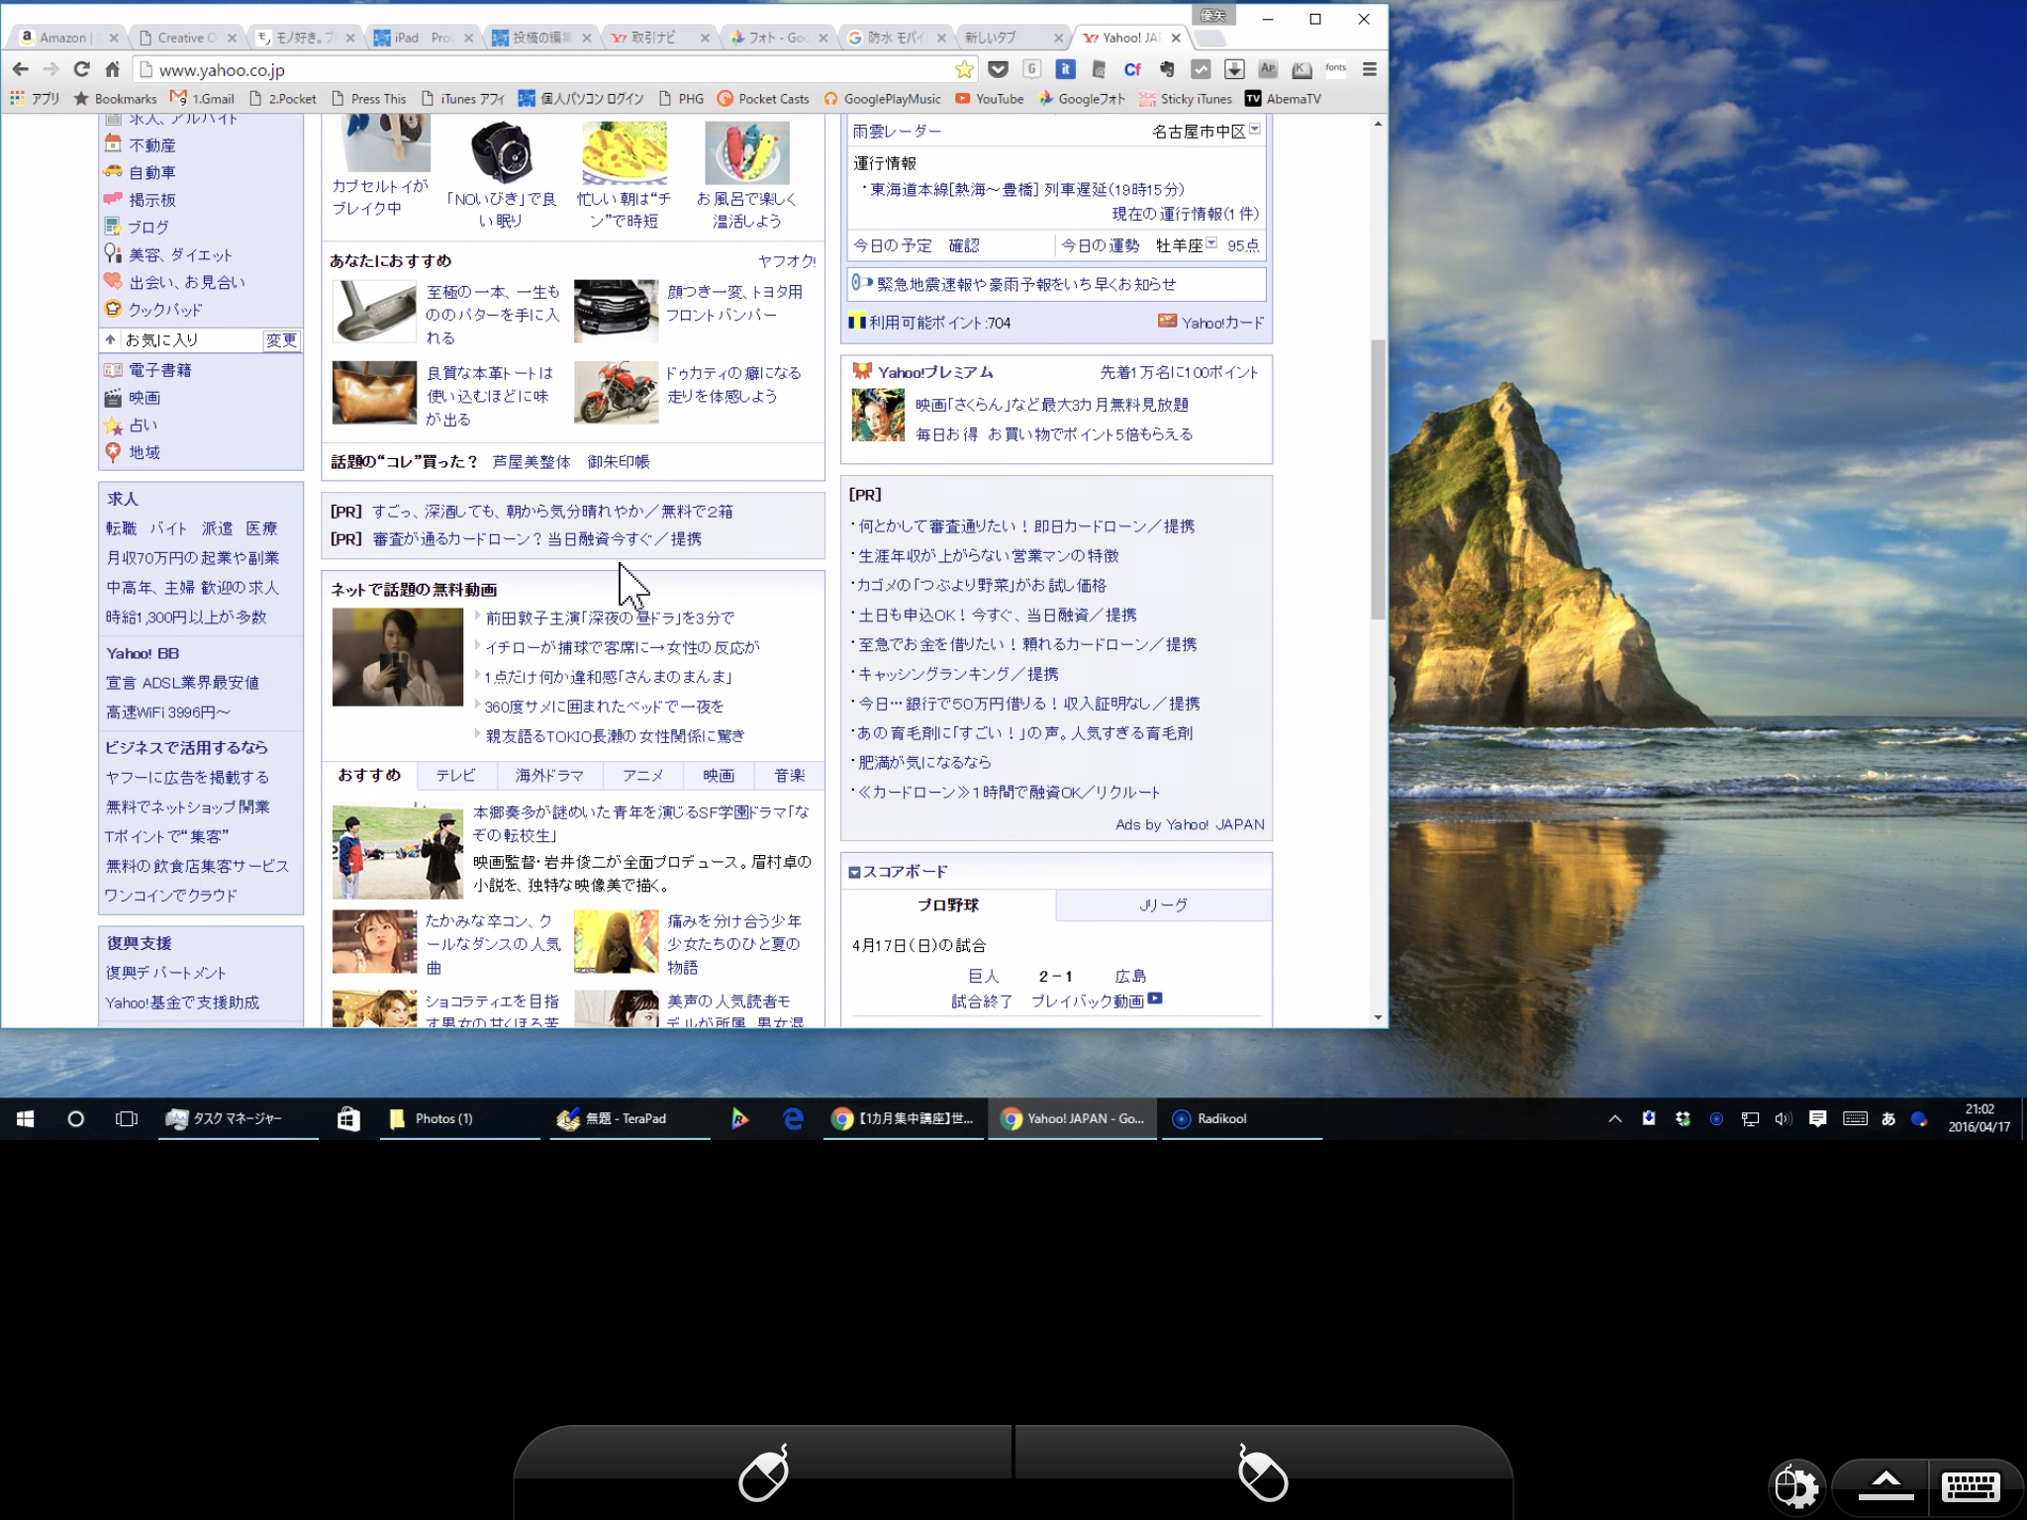Open タスク マネージャー from taskbar

(239, 1118)
